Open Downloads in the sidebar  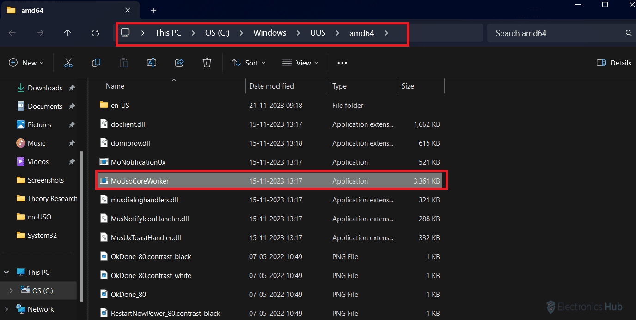click(x=45, y=88)
